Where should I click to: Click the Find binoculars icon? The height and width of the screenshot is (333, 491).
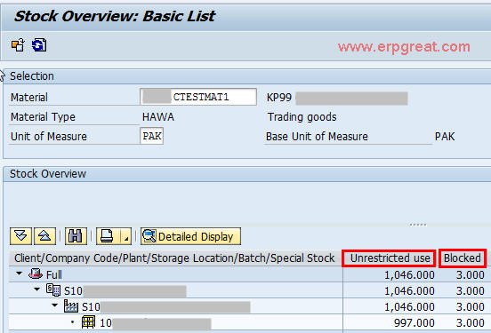pos(76,236)
